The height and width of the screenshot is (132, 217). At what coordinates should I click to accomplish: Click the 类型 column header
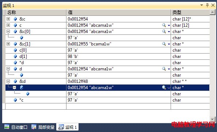(x=190, y=12)
